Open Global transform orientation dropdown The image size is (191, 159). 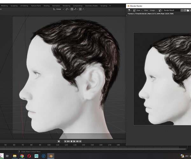tap(59, 9)
